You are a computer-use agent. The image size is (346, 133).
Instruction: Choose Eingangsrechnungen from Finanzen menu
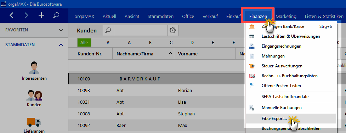[291, 46]
